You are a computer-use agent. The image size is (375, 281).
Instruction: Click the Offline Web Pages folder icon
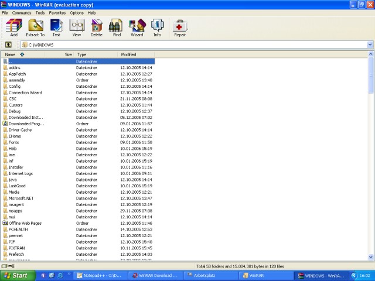click(x=5, y=223)
